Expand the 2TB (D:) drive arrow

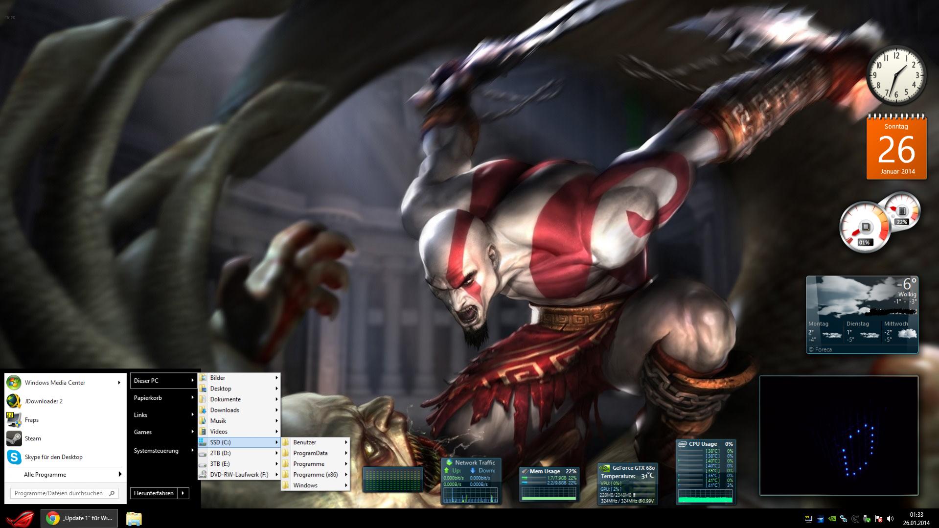click(x=276, y=453)
